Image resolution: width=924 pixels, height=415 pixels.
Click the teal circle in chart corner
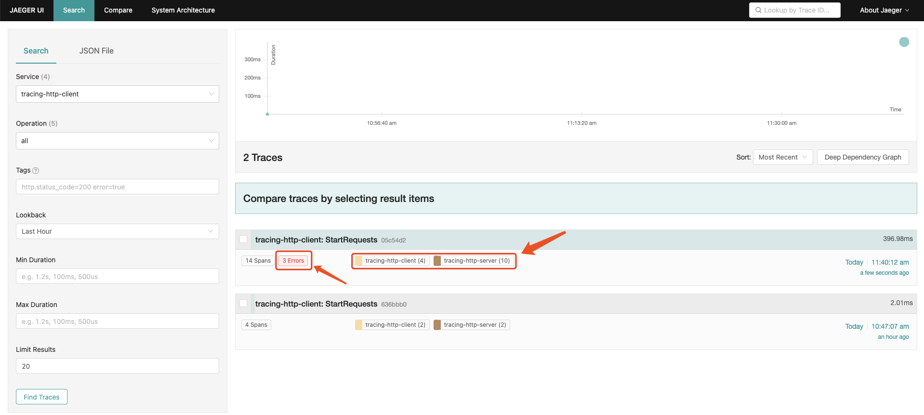pyautogui.click(x=904, y=42)
